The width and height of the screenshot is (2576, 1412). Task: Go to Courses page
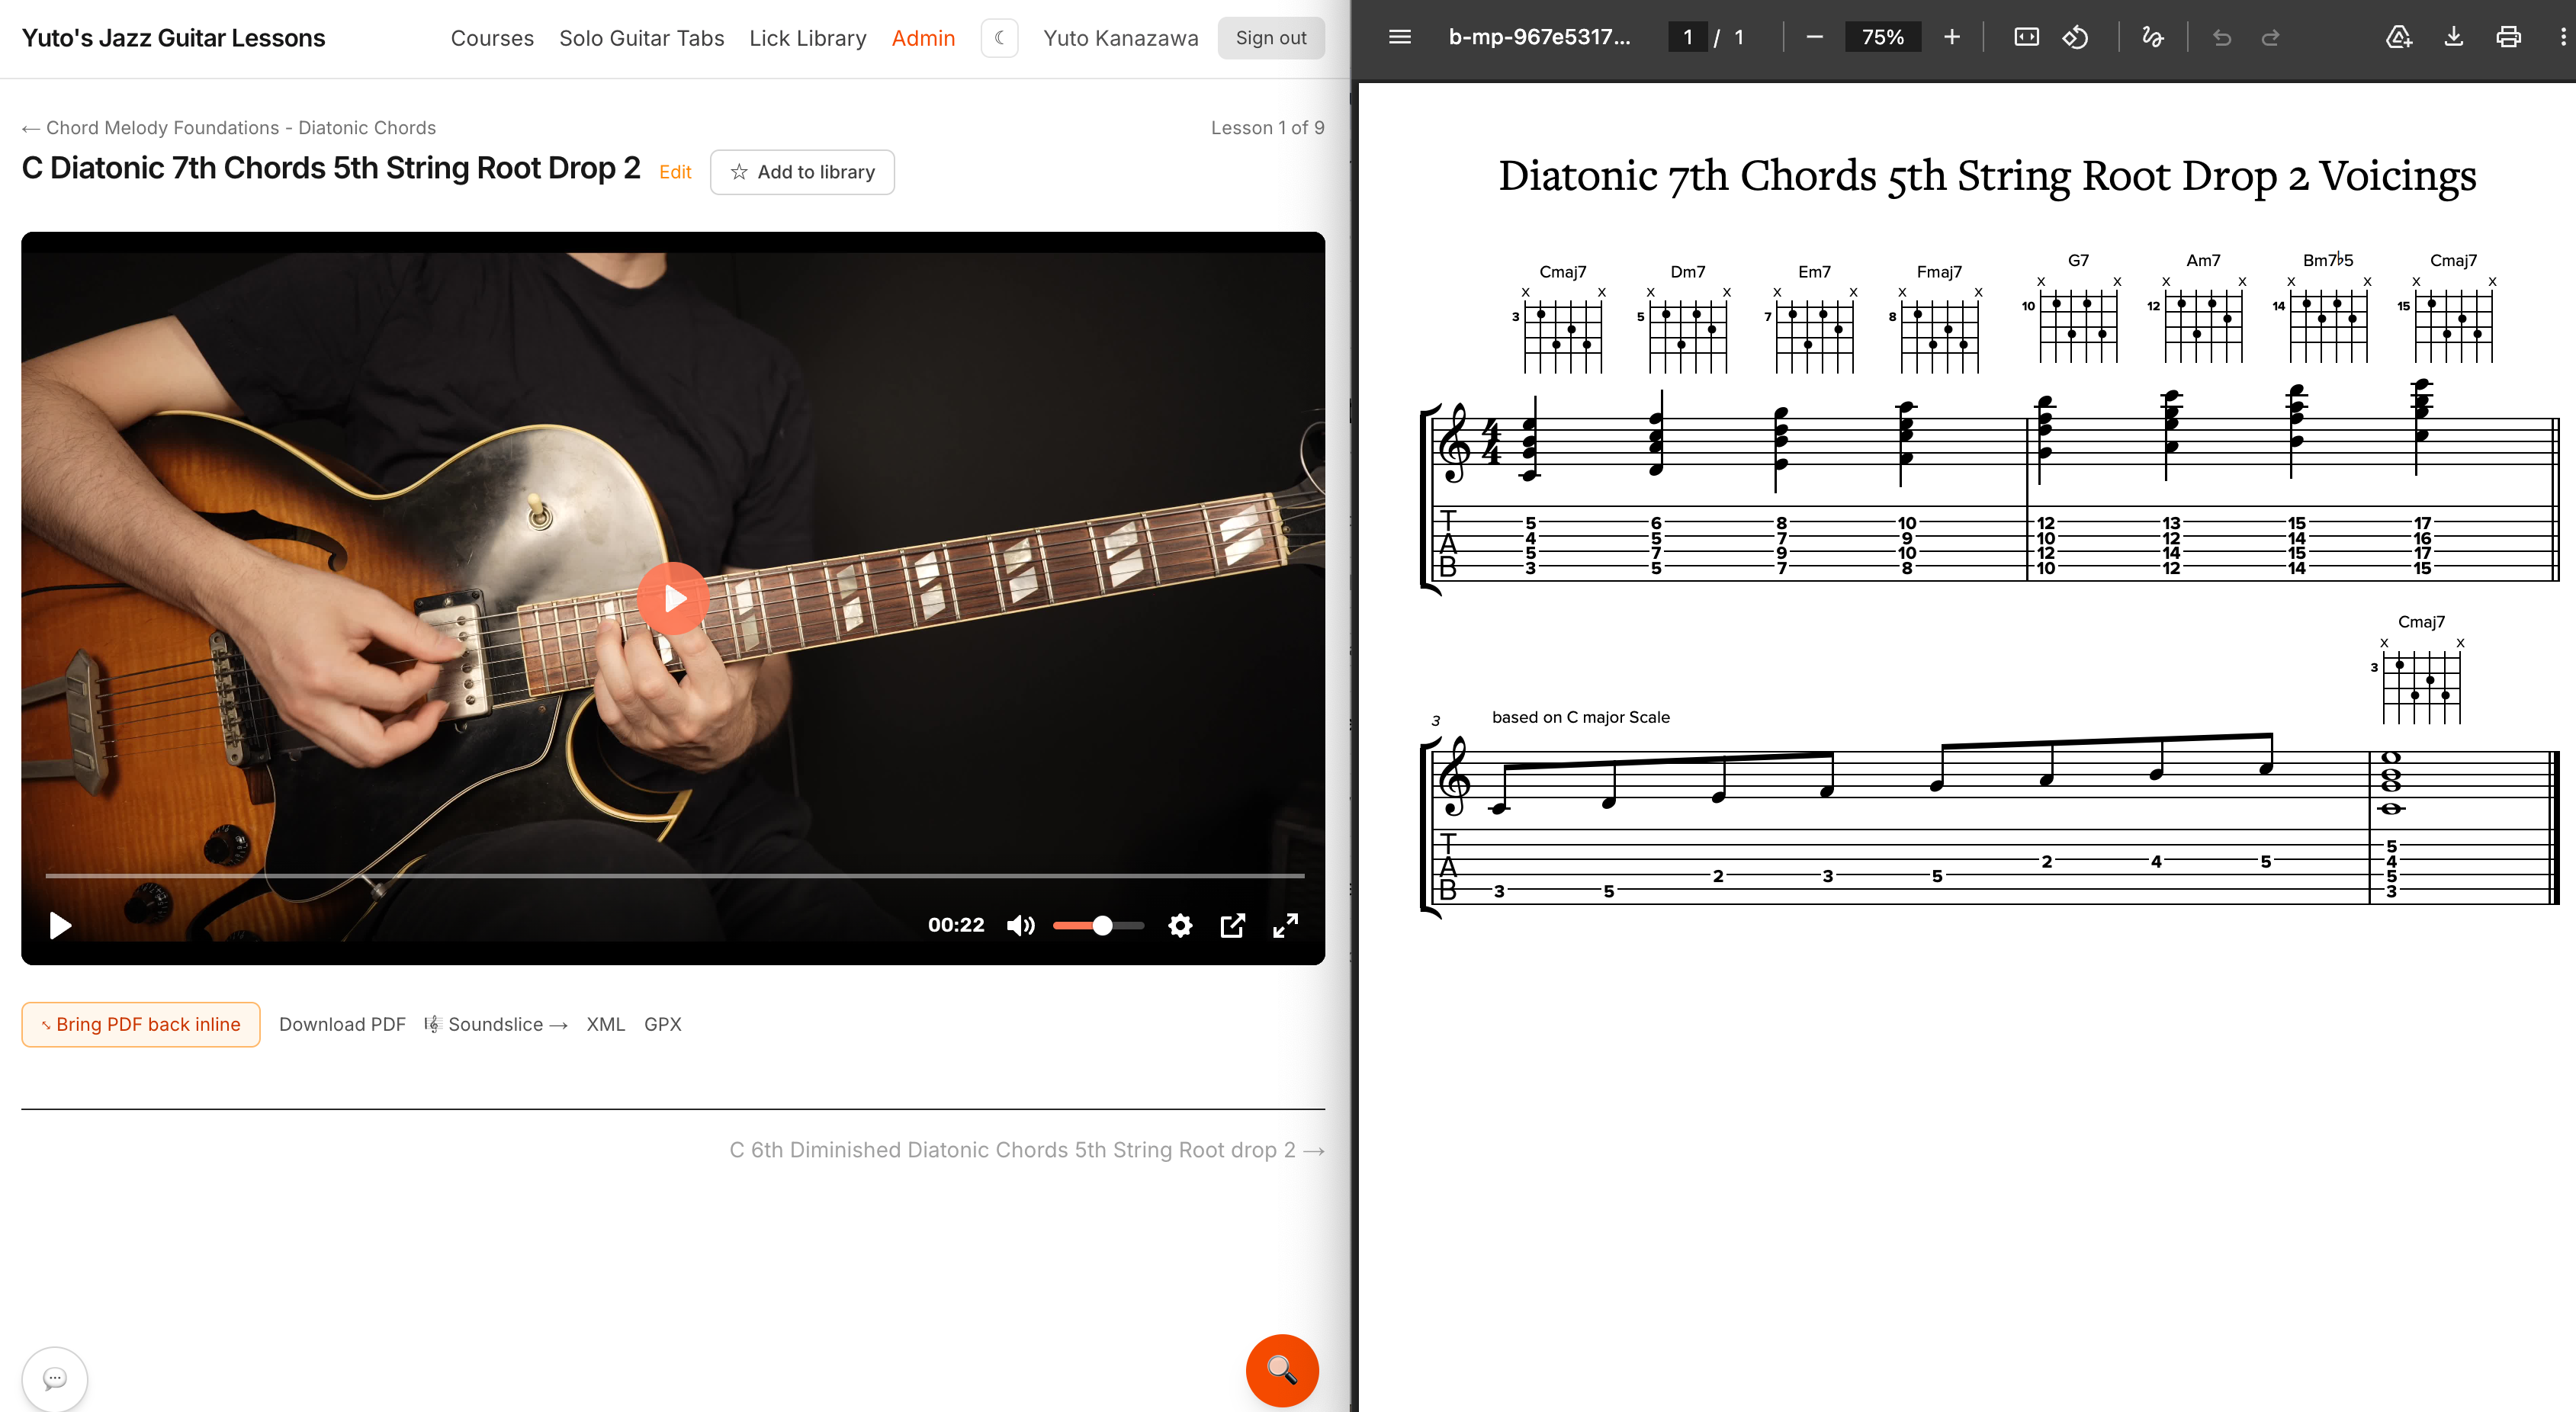(x=492, y=38)
